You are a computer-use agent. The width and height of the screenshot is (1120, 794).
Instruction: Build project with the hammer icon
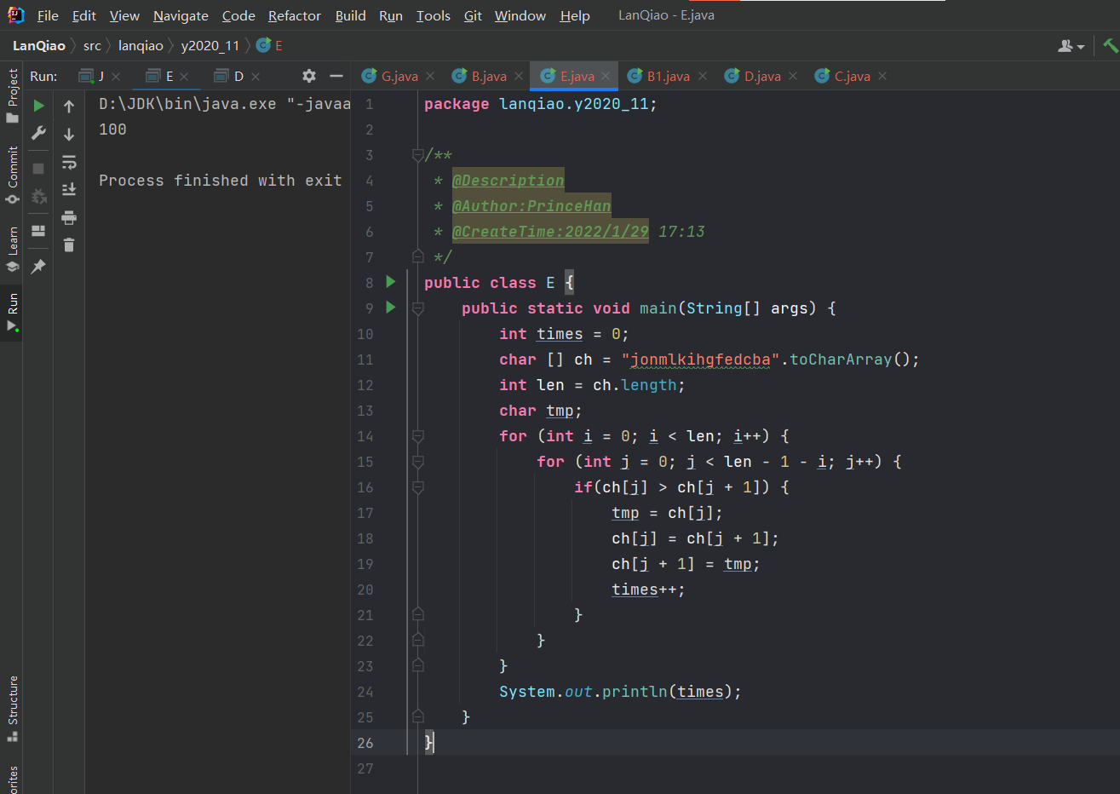coord(1111,46)
